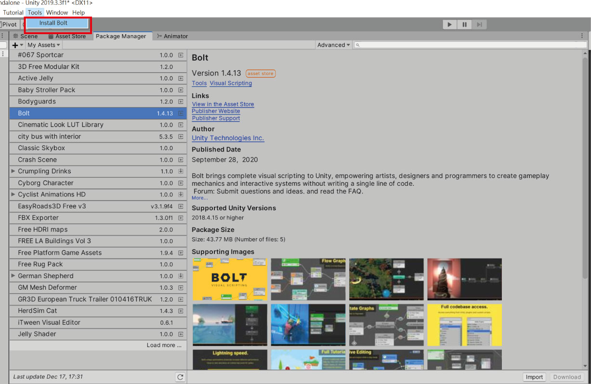Viewport: 591px width, 384px height.
Task: Click import icon next to Bolt 1.4.13
Action: pos(181,114)
